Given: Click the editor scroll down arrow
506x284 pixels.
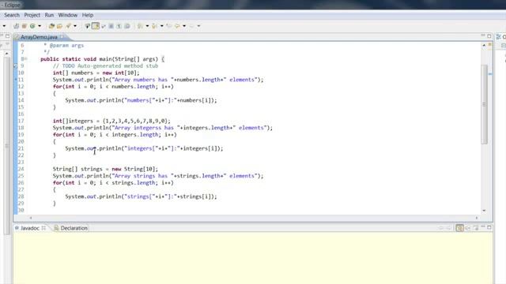Looking at the screenshot, I should click(x=484, y=211).
